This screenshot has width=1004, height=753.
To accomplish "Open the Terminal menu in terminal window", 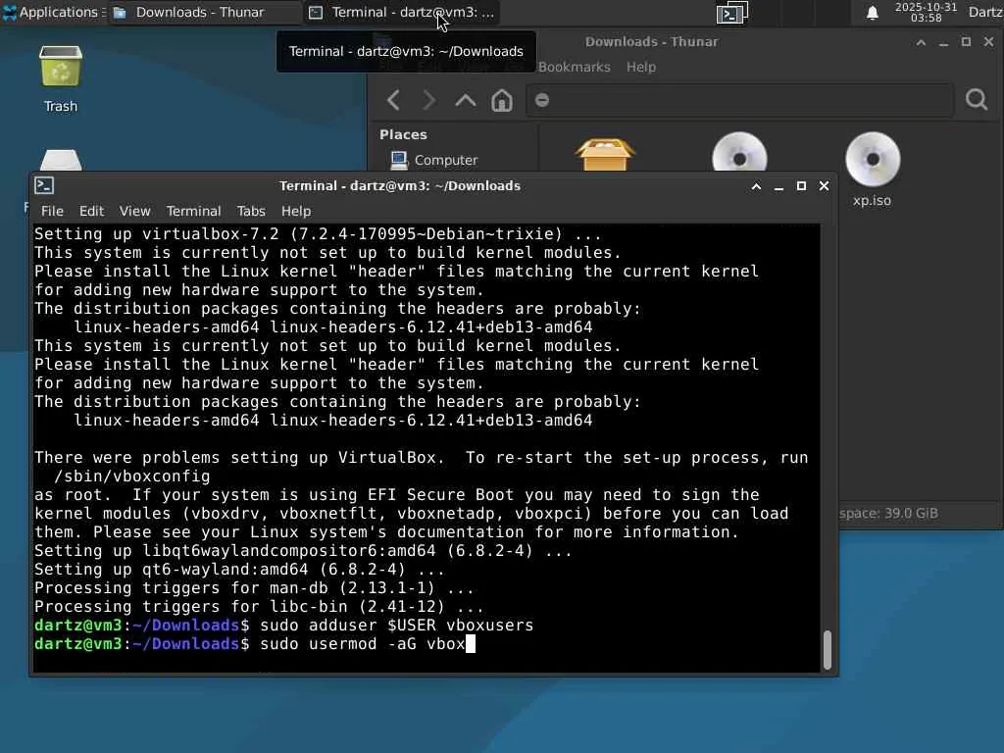I will pyautogui.click(x=193, y=212).
